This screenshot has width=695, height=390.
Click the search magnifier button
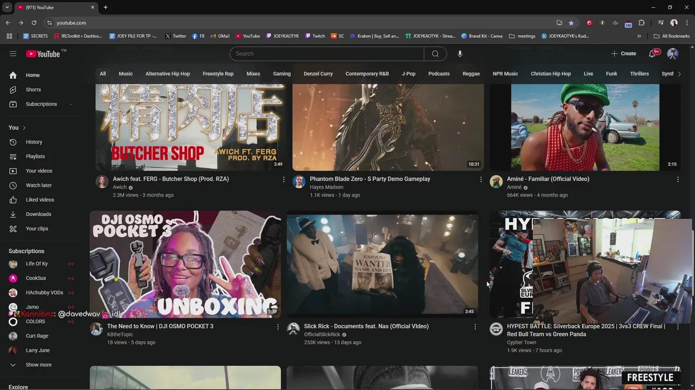[x=435, y=54]
